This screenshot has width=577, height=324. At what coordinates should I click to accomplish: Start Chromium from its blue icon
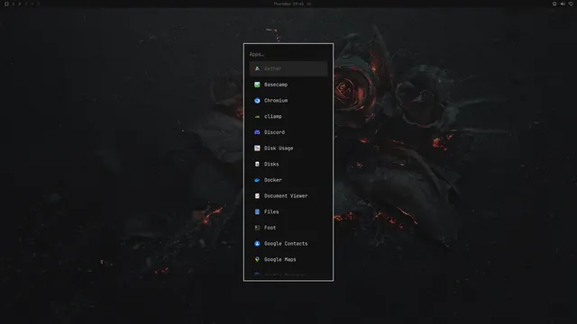[257, 101]
